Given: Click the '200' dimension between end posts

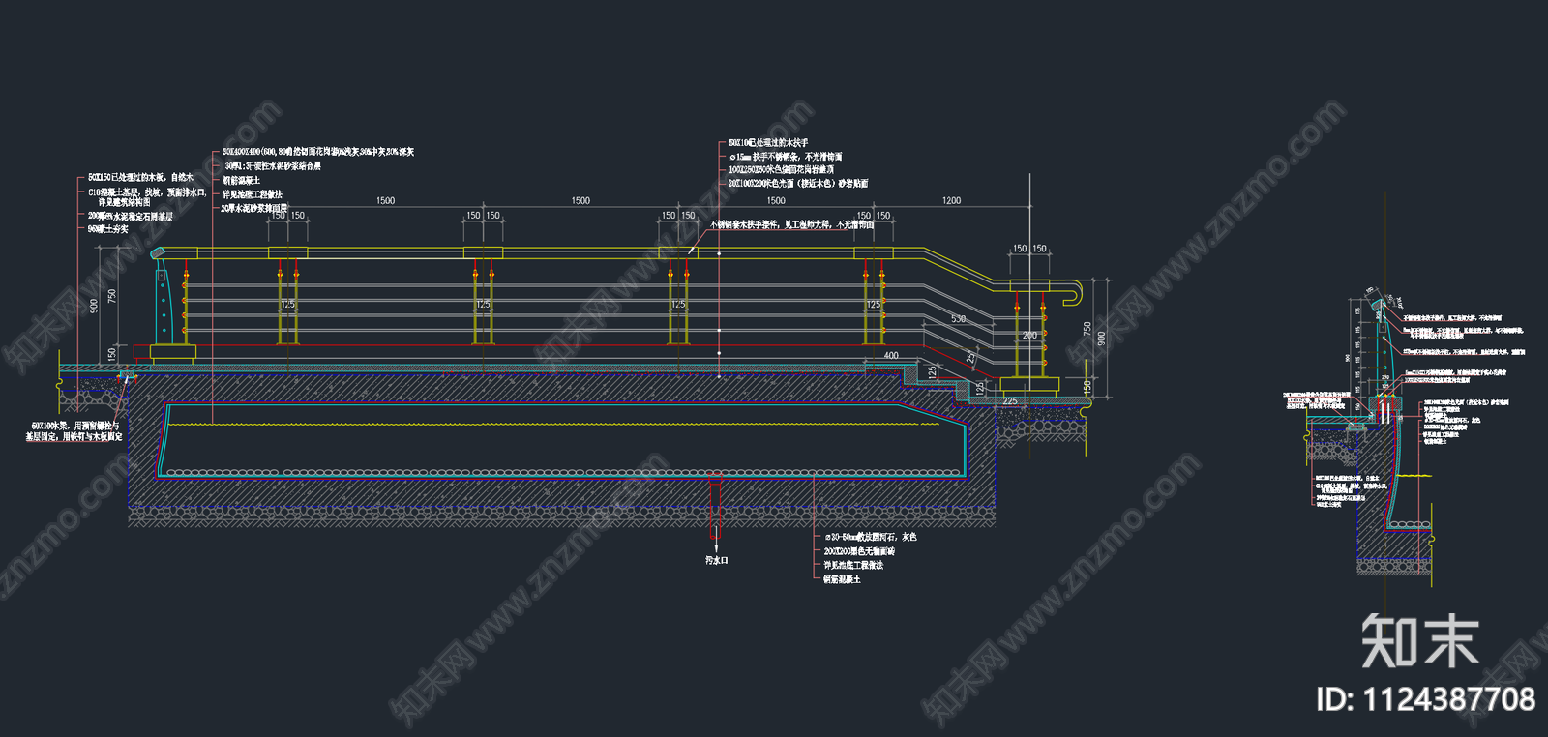Looking at the screenshot, I should (x=1029, y=335).
